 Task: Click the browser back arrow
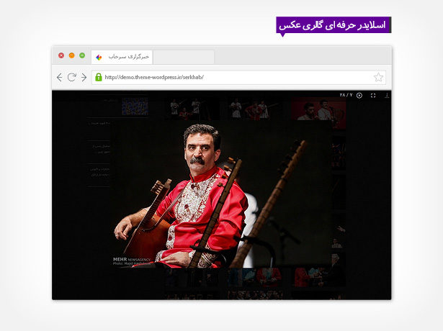point(59,77)
